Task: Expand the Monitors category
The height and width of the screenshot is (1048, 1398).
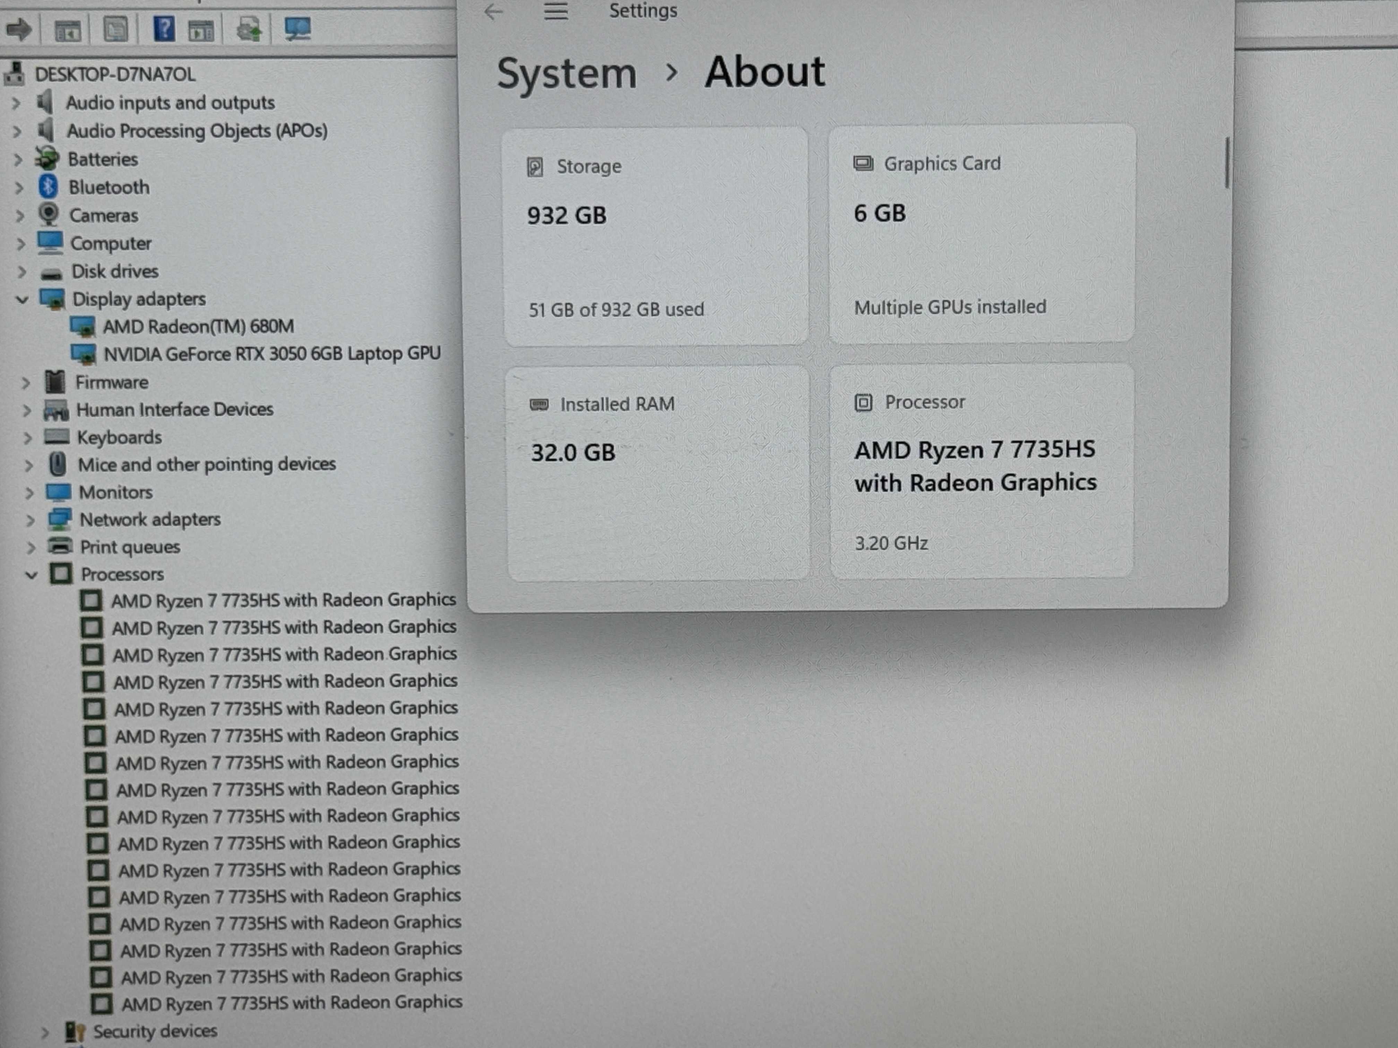Action: [x=29, y=493]
